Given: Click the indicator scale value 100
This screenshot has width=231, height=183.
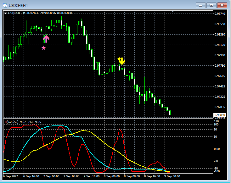Looking at the screenshot, I should [216, 125].
